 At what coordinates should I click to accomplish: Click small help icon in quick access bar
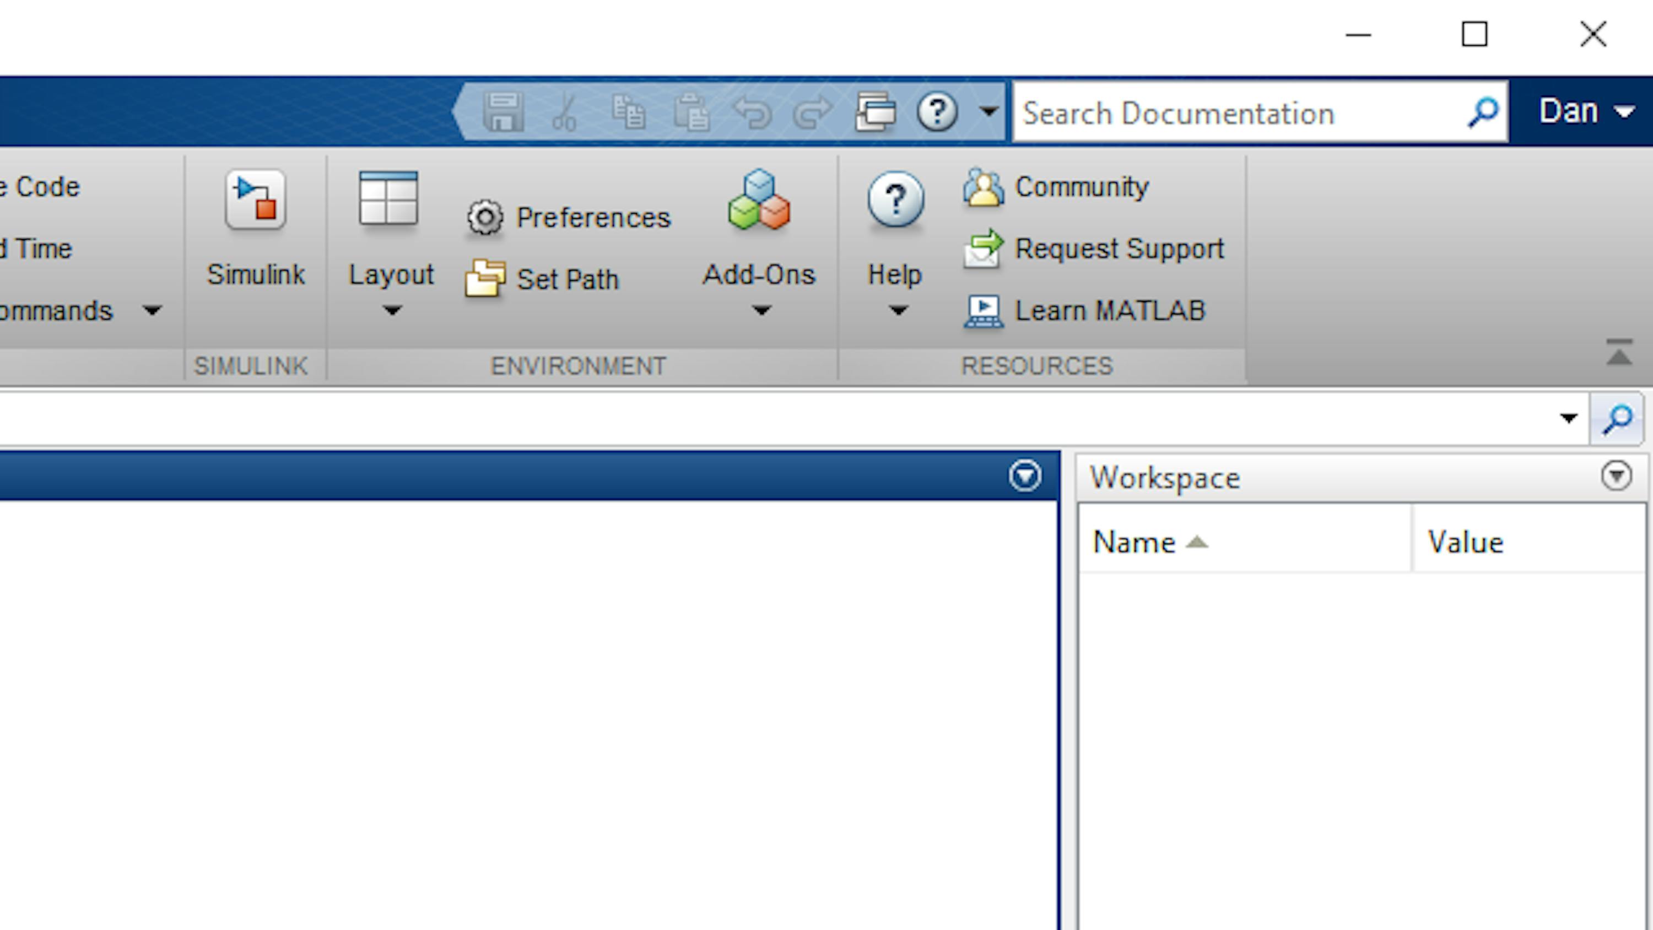(937, 113)
